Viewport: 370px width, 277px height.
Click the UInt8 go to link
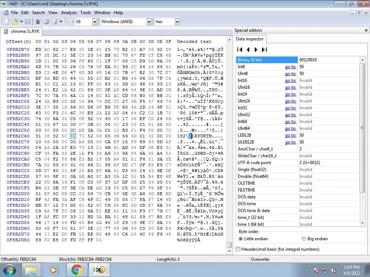[x=291, y=74]
